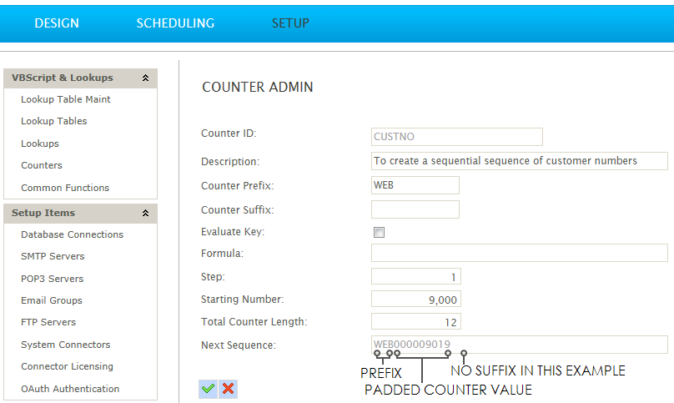Open Database Connections setup item

pos(72,234)
